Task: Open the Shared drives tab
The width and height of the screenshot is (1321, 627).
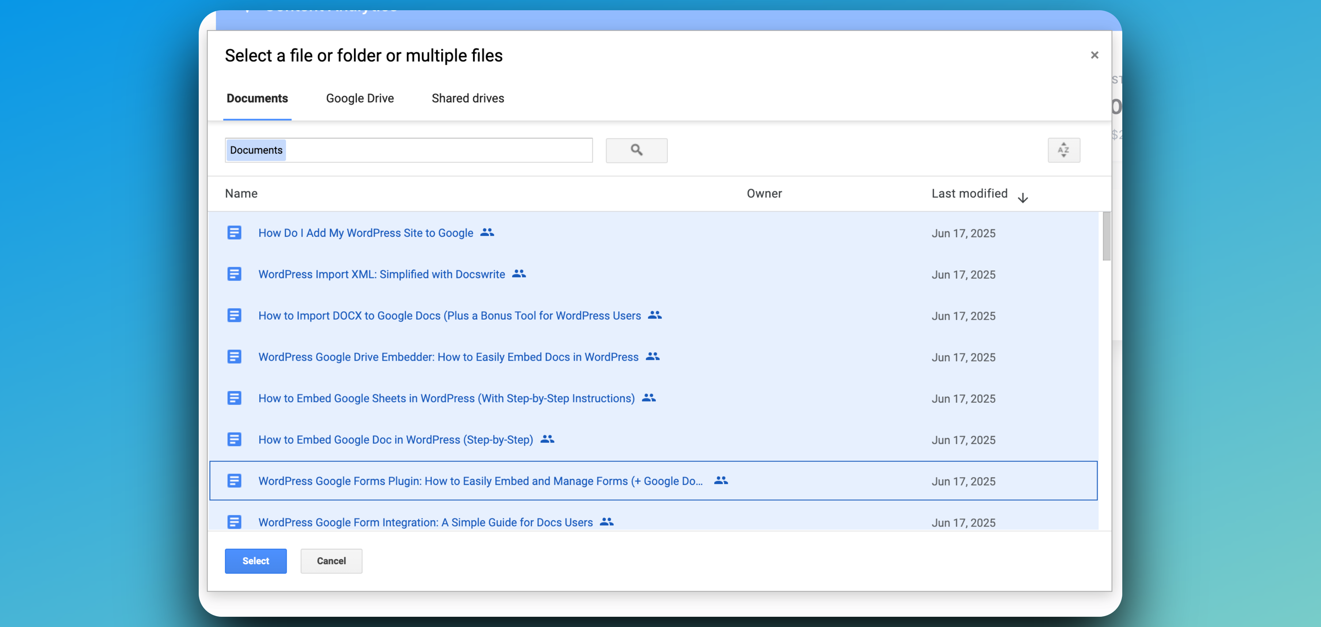Action: pos(467,98)
